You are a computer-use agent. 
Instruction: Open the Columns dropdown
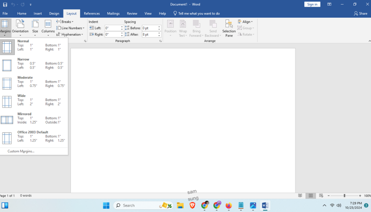click(x=48, y=28)
